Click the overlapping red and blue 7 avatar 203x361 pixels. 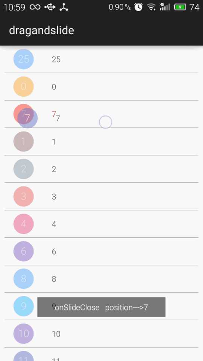[x=25, y=116]
